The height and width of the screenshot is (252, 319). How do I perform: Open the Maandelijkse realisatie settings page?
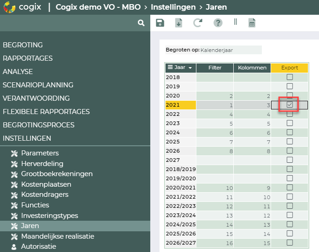[x=58, y=236]
